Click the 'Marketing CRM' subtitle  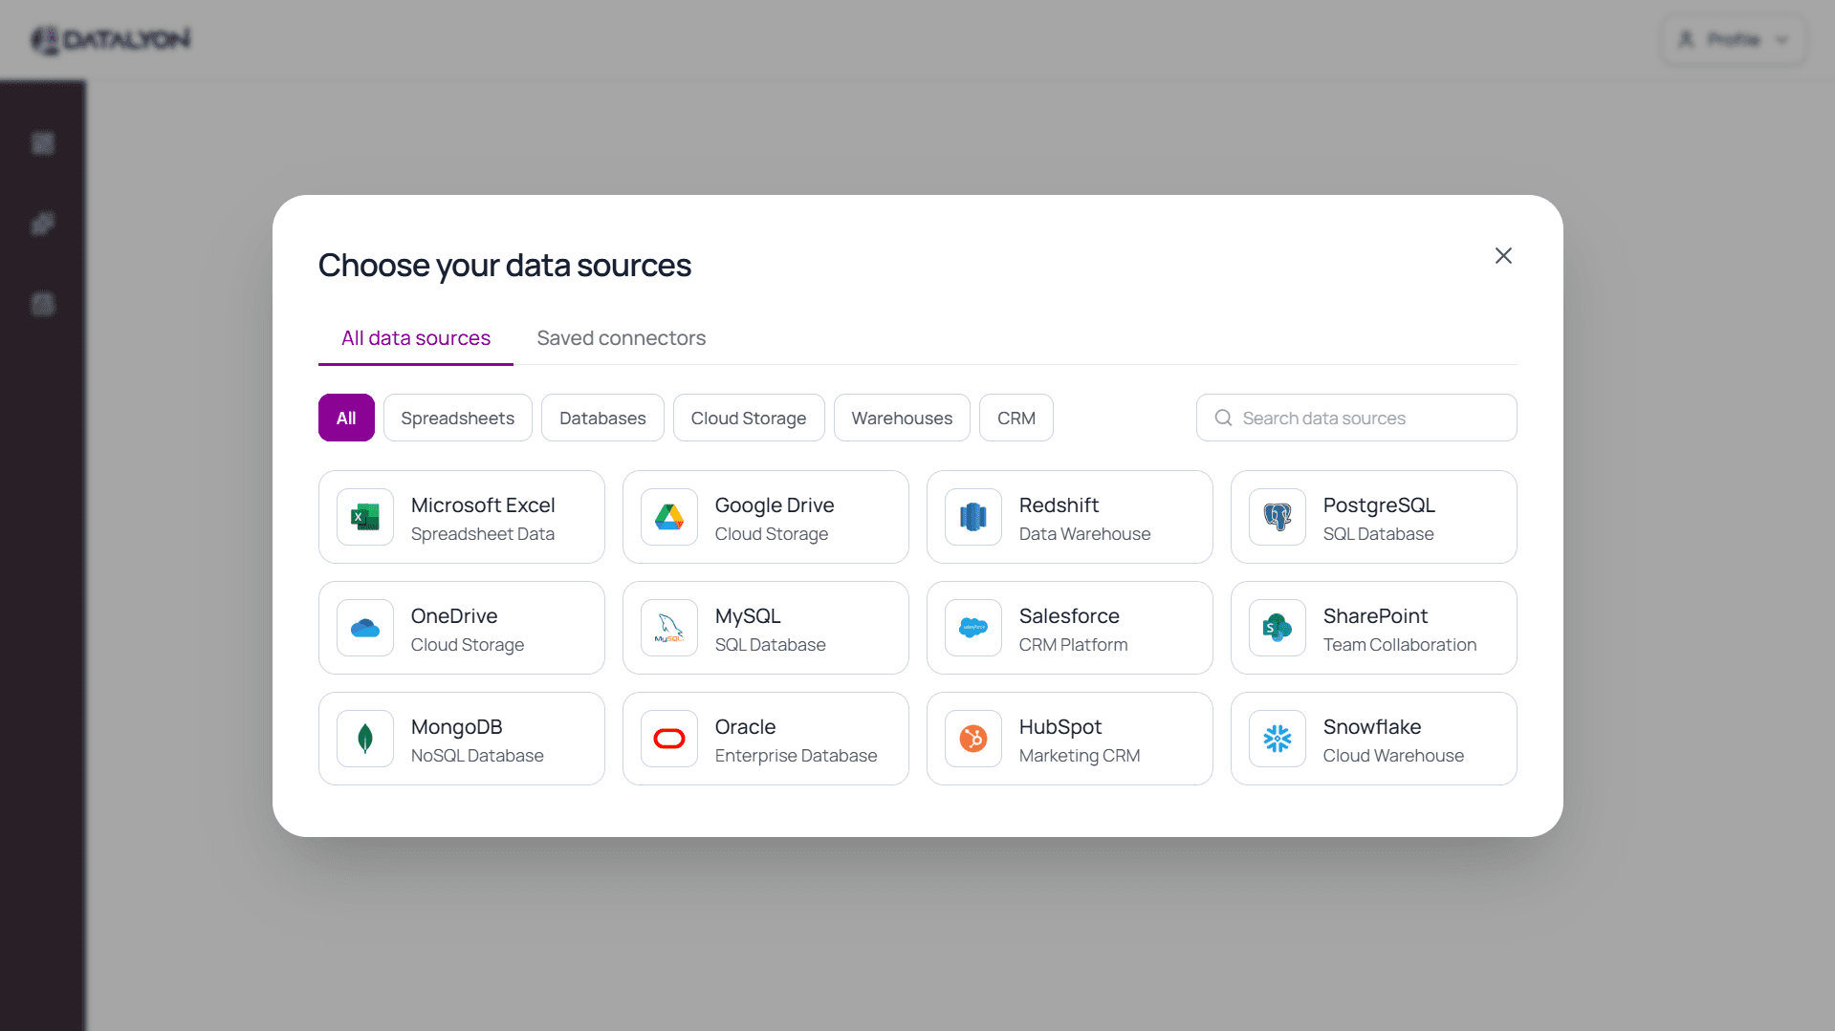[1080, 755]
